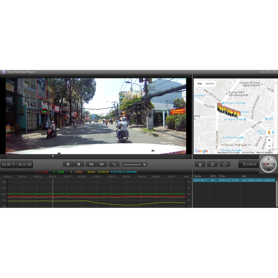Jump to the previous recording
This screenshot has width=278, height=278.
tap(91, 164)
